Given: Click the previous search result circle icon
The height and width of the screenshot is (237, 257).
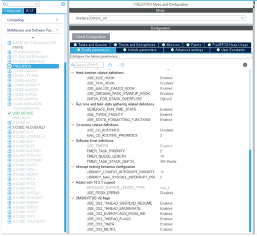Looking at the screenshot, I should click(110, 65).
